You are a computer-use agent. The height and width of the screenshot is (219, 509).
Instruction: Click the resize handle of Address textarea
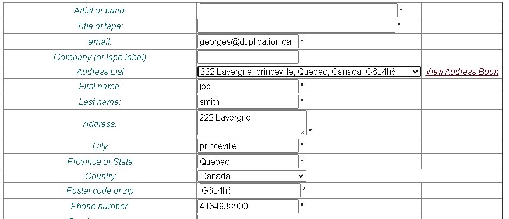pyautogui.click(x=304, y=132)
